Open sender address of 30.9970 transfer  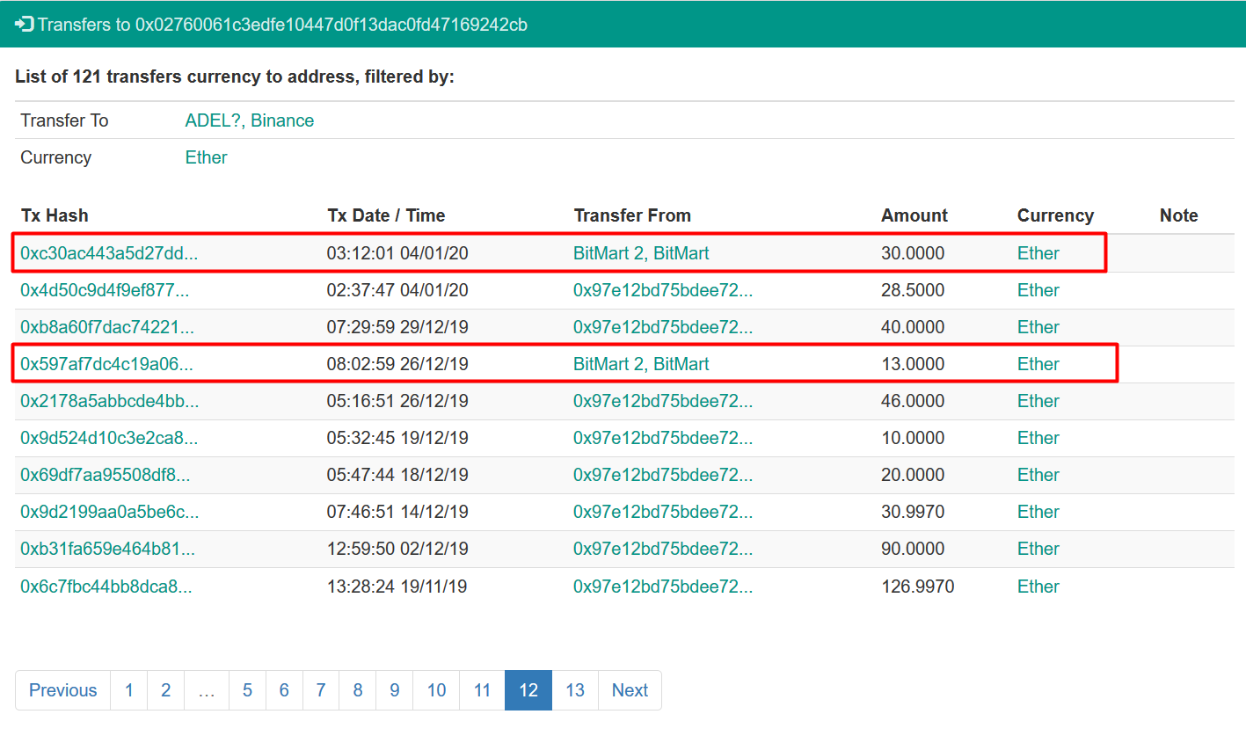(x=663, y=512)
